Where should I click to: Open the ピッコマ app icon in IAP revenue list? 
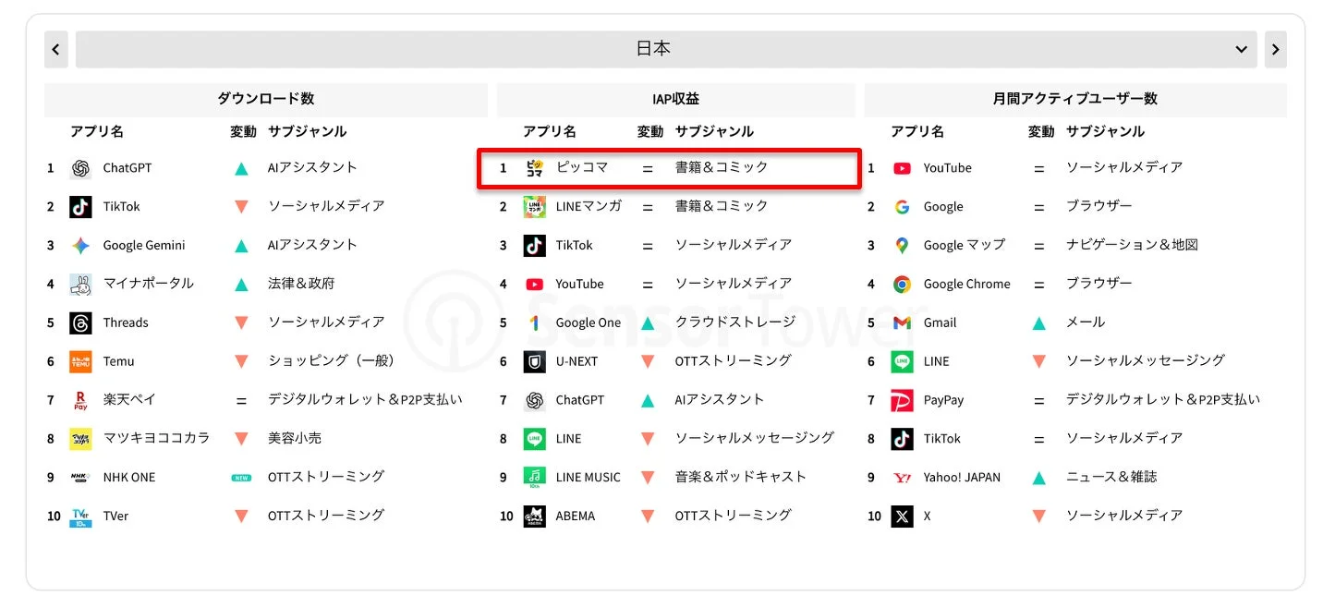pos(534,167)
